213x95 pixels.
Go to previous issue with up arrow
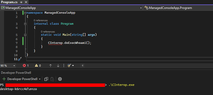click(50, 66)
